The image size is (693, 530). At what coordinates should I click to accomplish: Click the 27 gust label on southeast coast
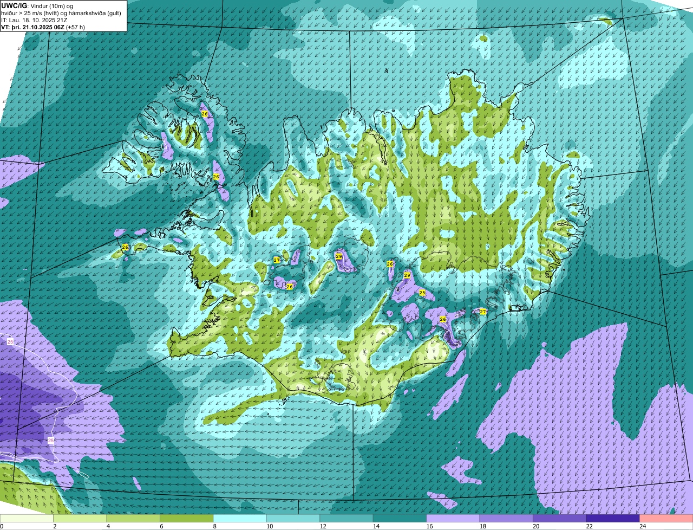pyautogui.click(x=482, y=312)
